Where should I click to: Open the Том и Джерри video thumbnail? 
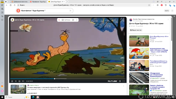[x=139, y=66]
